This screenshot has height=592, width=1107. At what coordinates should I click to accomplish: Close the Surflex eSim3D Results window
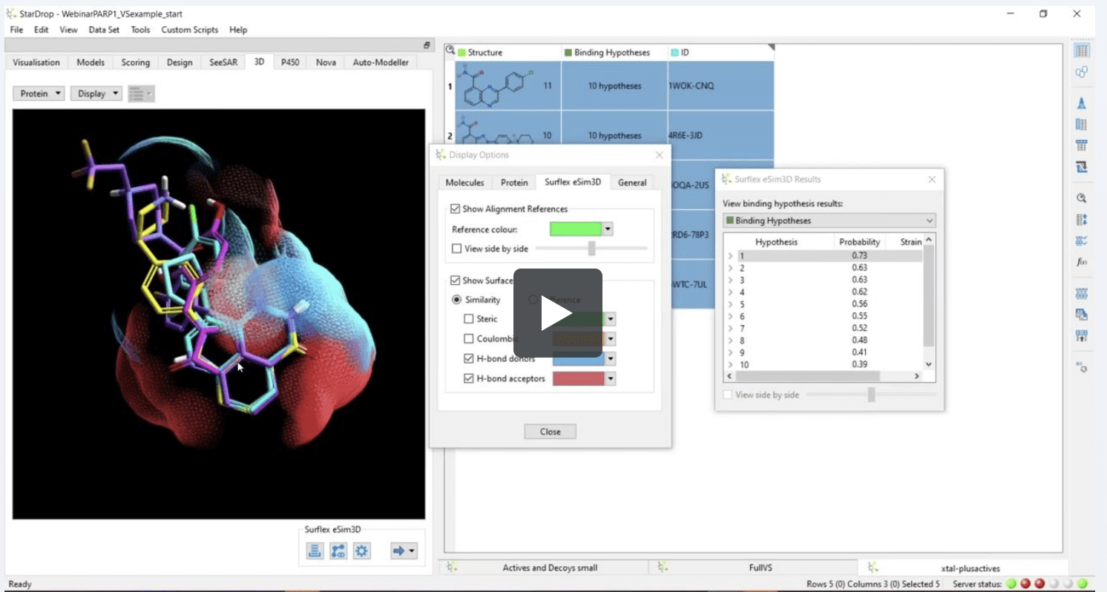932,179
